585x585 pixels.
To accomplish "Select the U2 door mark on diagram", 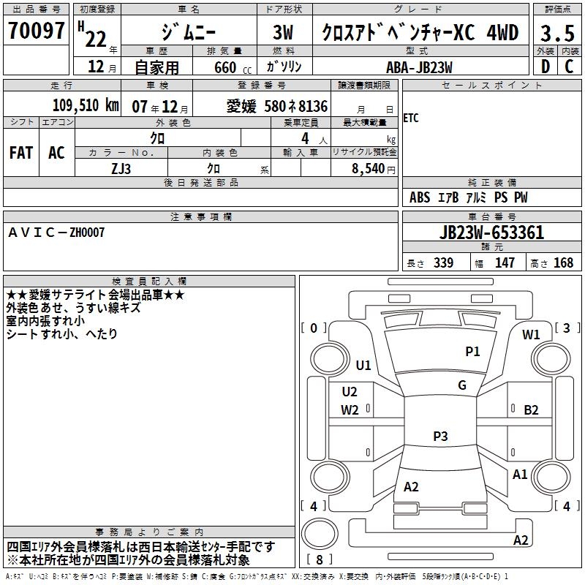I will [350, 392].
